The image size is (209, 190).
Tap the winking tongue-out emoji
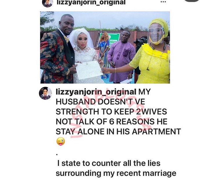point(61,141)
